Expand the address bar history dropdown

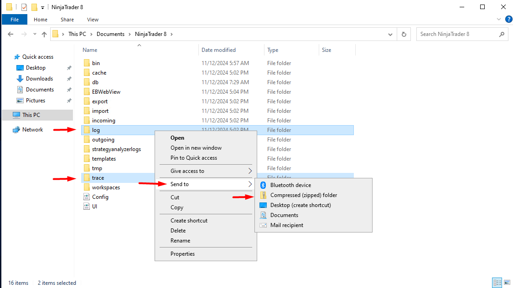[x=390, y=34]
